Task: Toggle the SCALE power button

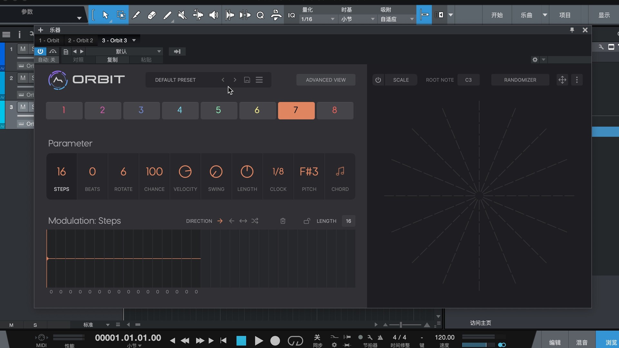Action: click(x=378, y=80)
